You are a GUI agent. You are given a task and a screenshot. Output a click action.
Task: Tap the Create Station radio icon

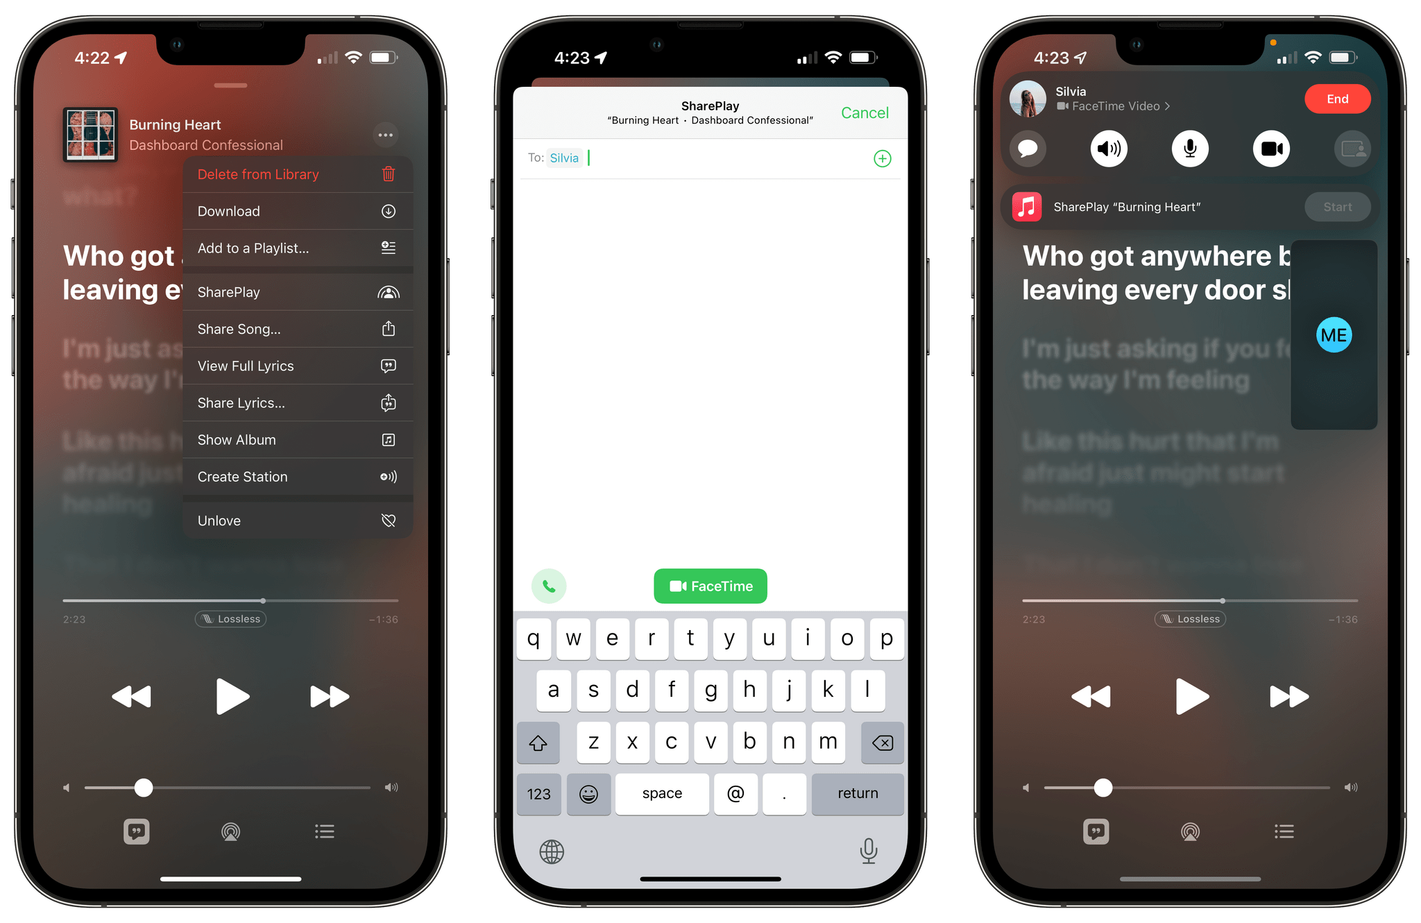point(387,475)
